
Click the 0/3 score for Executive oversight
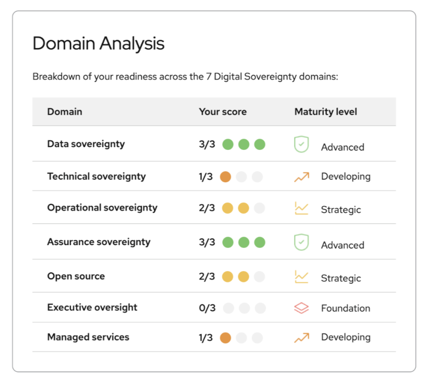click(x=207, y=308)
